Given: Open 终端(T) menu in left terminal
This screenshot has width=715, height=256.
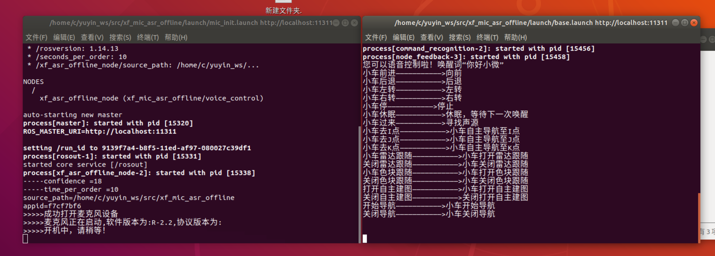Looking at the screenshot, I should click(x=148, y=37).
